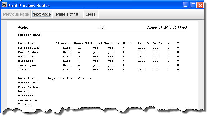Minimize the Print Preview window
This screenshot has width=209, height=120.
(x=186, y=5)
